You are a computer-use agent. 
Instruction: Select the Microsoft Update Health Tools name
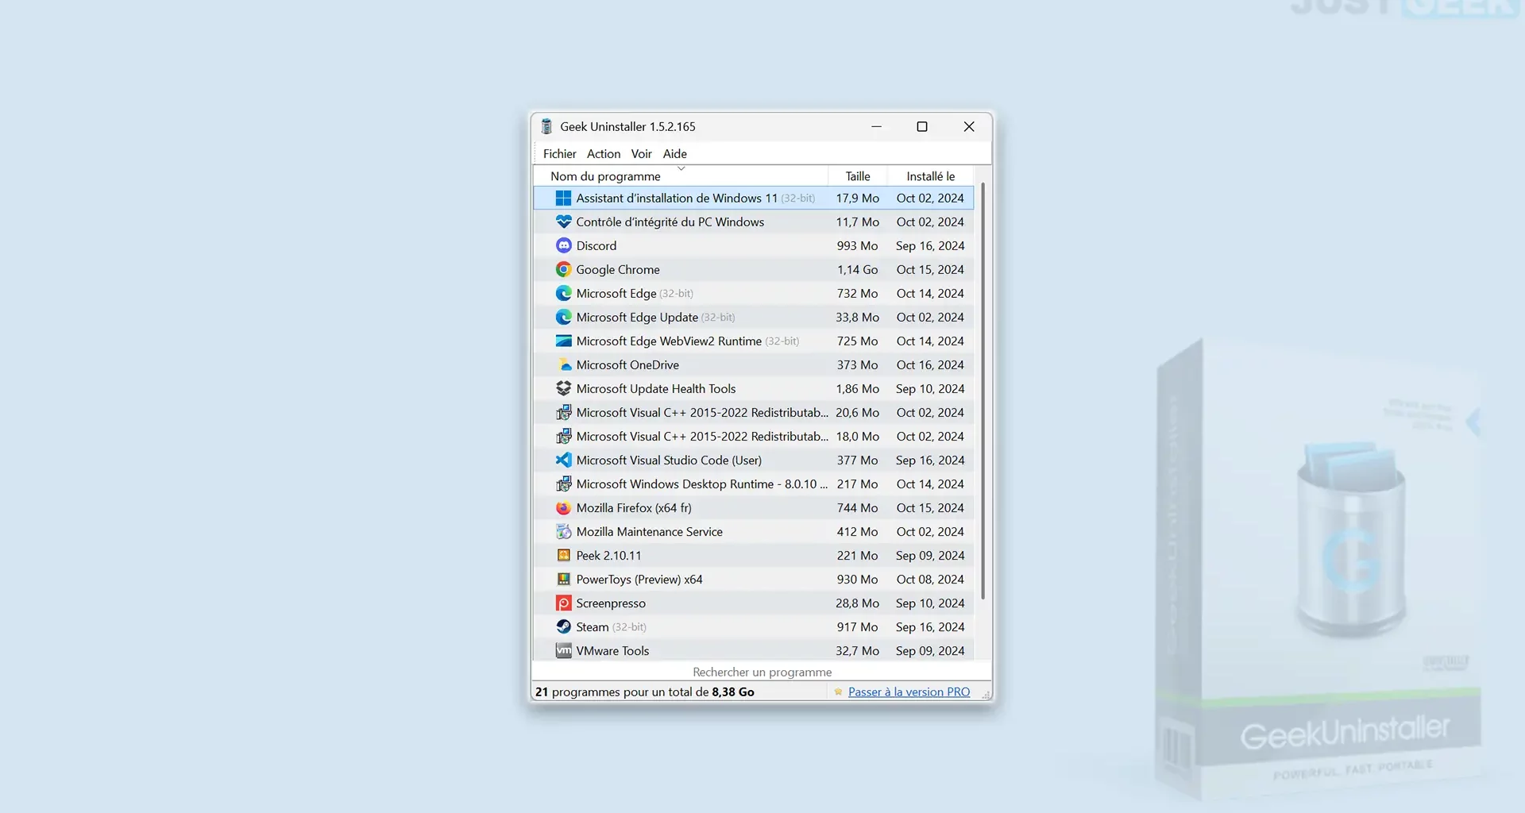click(656, 389)
